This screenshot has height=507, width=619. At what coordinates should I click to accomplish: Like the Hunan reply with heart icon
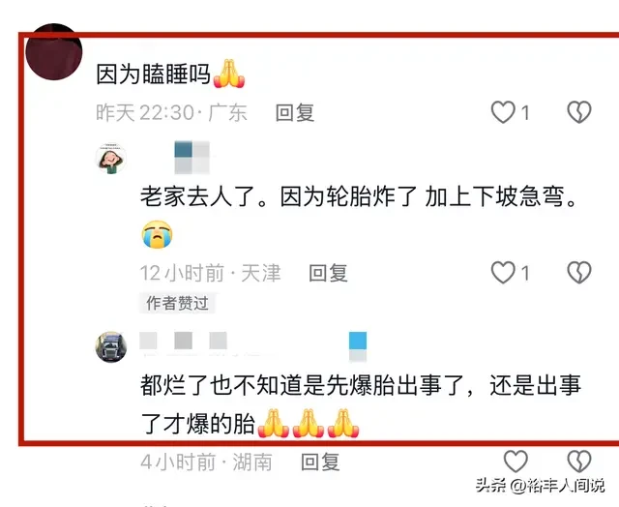pos(516,461)
